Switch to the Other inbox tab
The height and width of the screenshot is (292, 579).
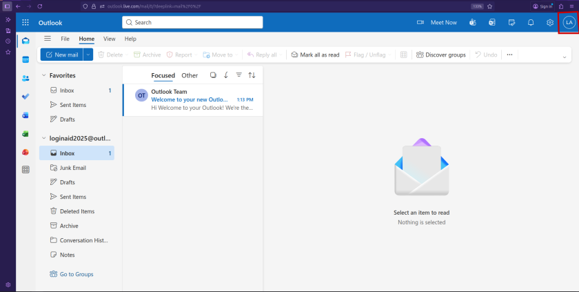click(x=190, y=75)
